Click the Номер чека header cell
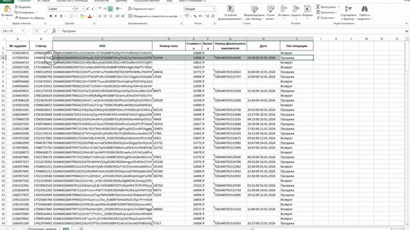Screen dimensions: 410x230 [x=168, y=46]
